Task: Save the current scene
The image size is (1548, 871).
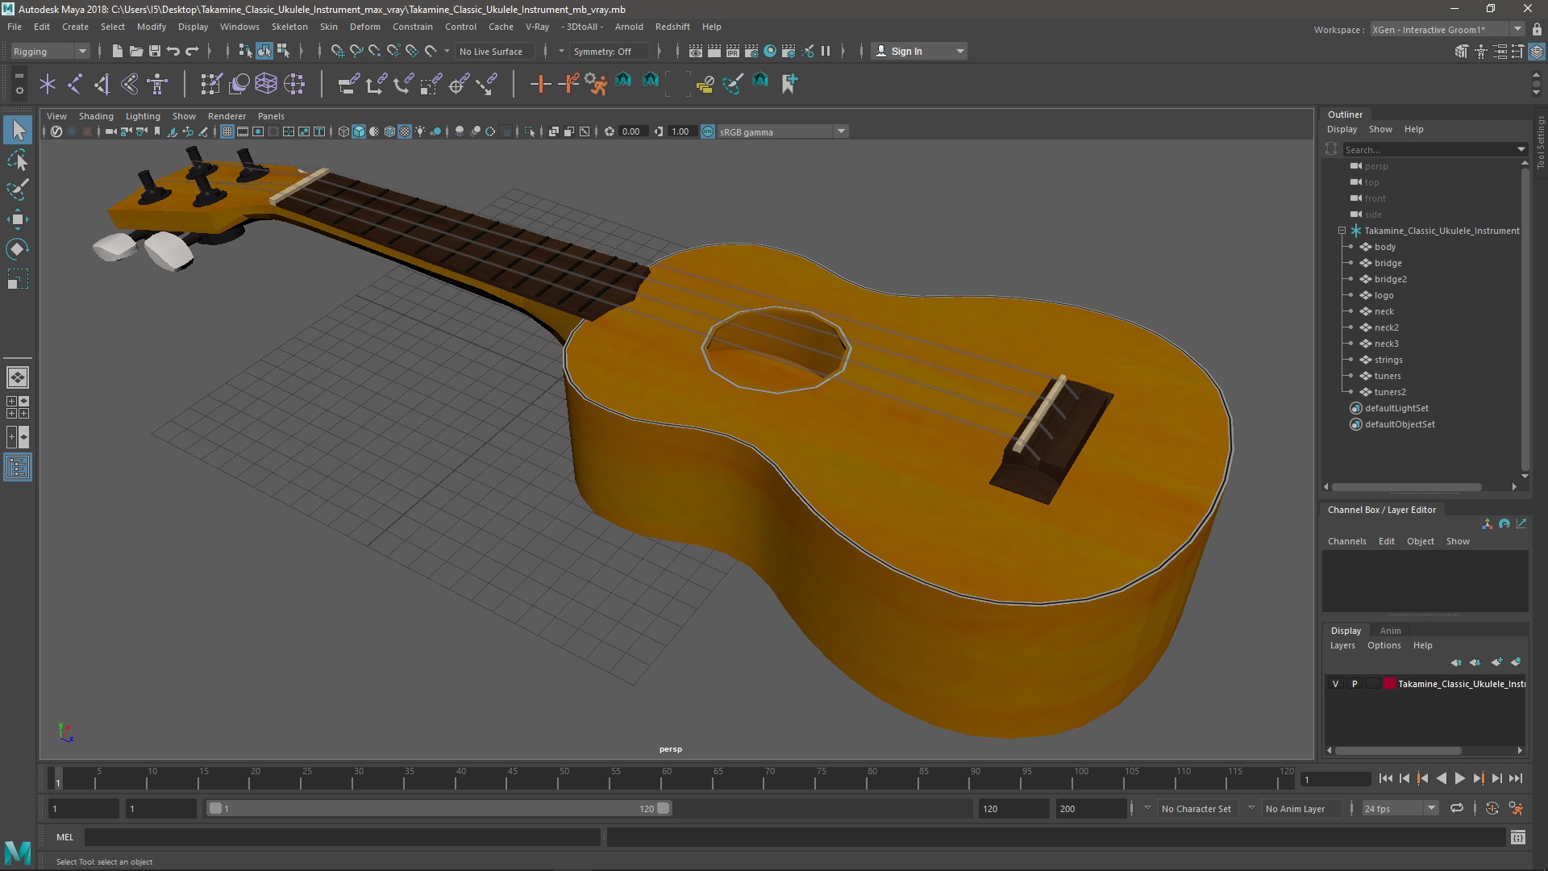Action: coord(155,51)
